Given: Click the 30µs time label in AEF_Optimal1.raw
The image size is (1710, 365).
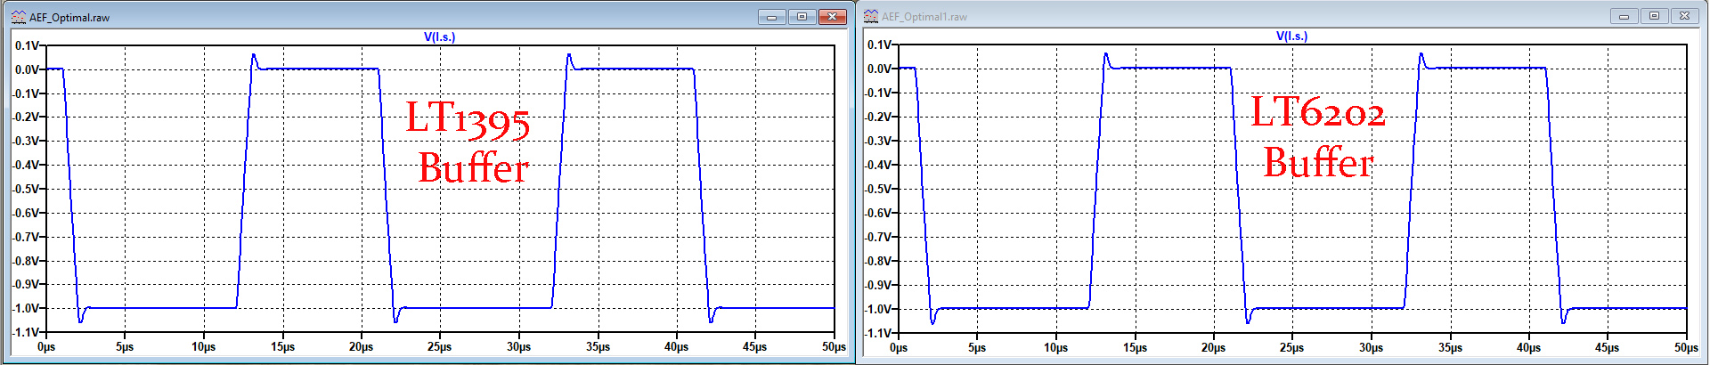Looking at the screenshot, I should coord(1371,348).
